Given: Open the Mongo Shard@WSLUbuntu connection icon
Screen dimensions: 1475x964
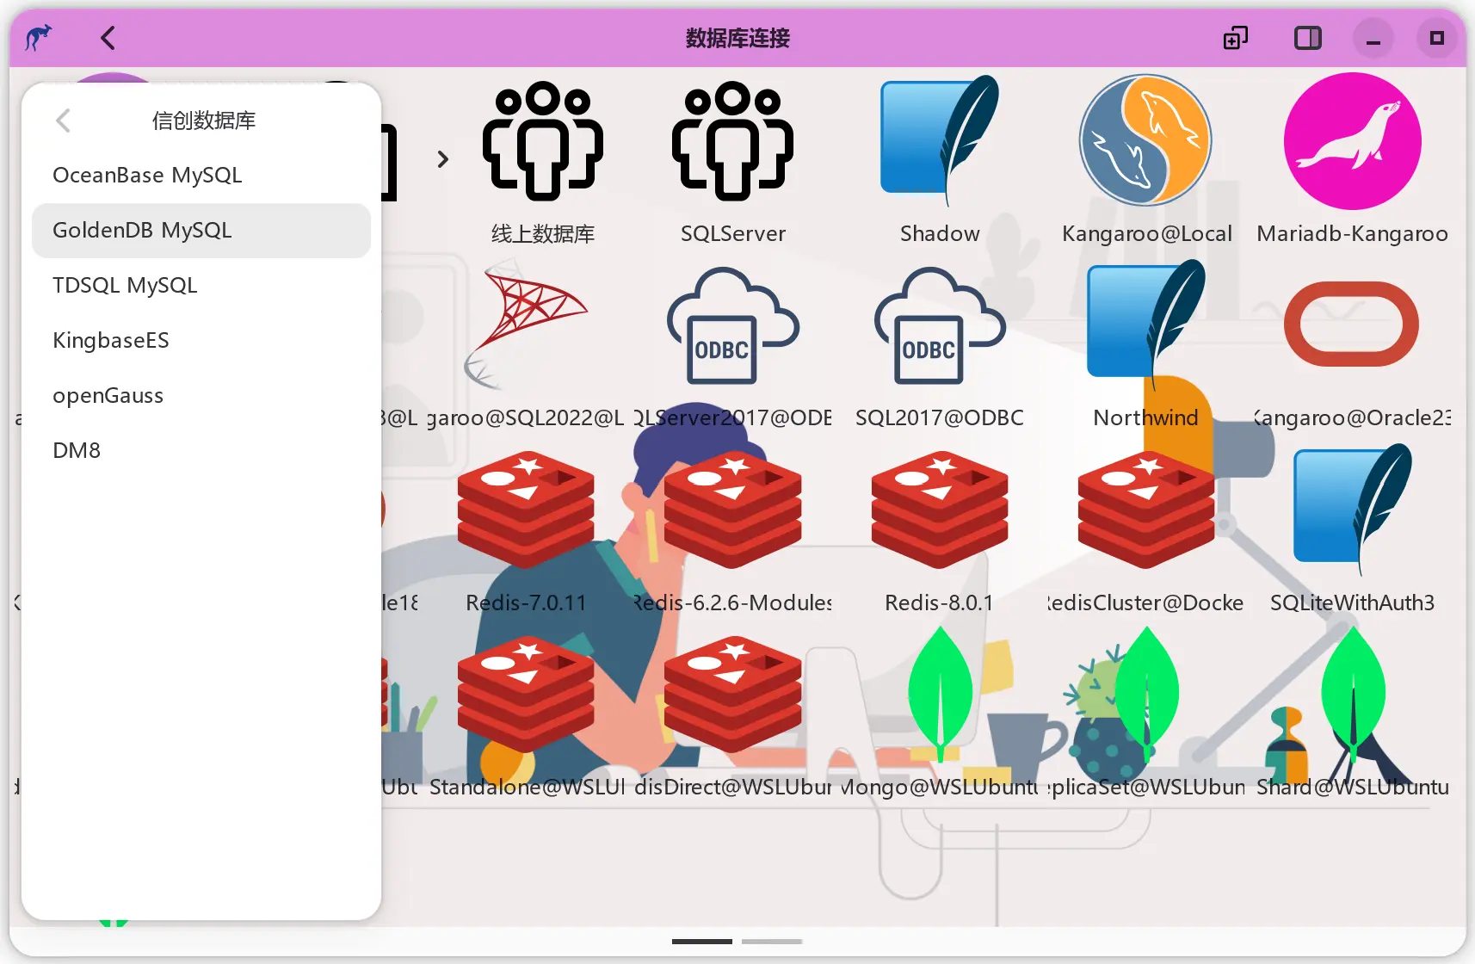Looking at the screenshot, I should [1354, 695].
